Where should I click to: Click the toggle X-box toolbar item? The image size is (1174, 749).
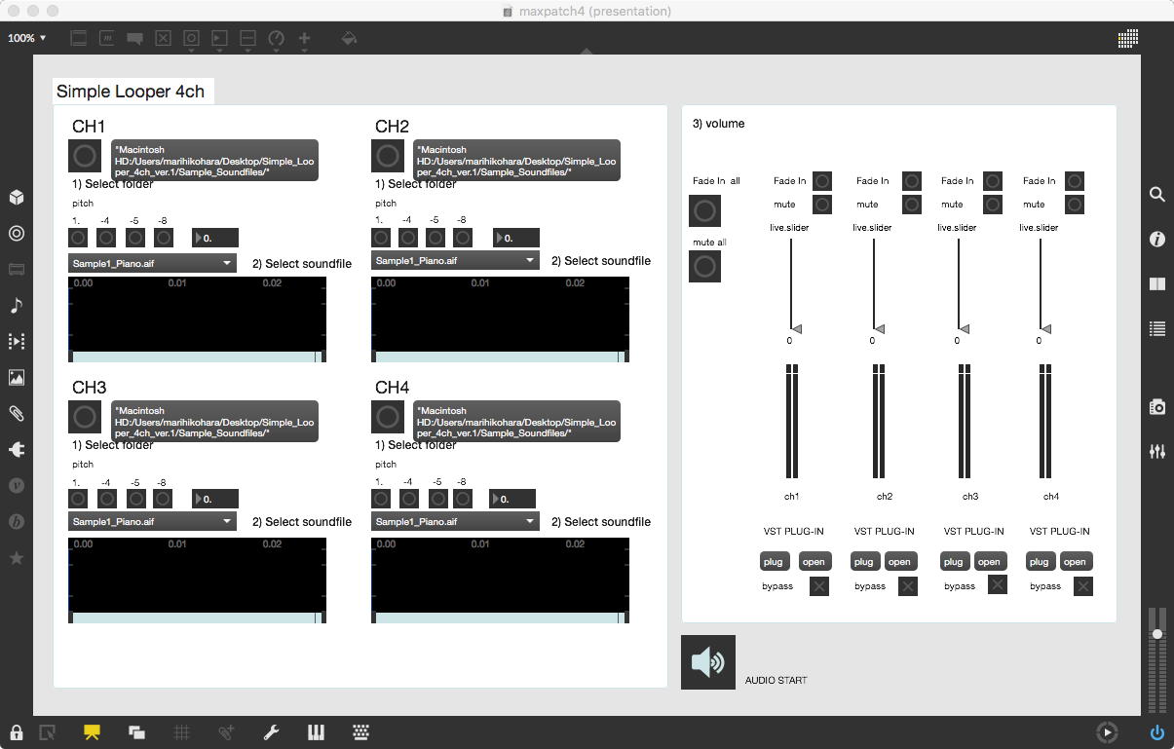163,38
